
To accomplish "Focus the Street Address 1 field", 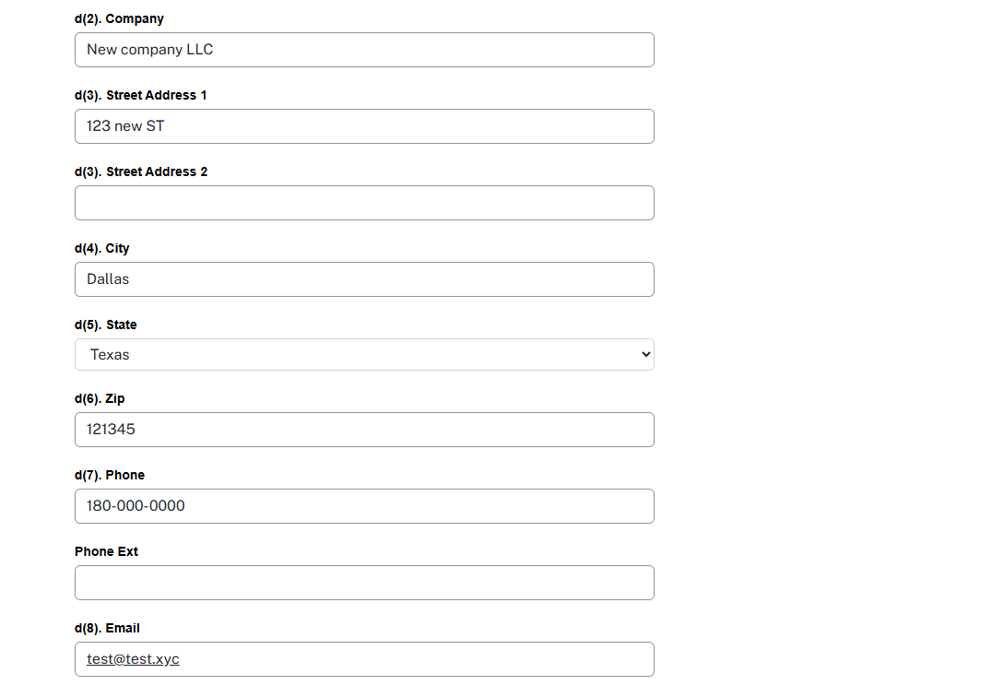I will tap(364, 126).
